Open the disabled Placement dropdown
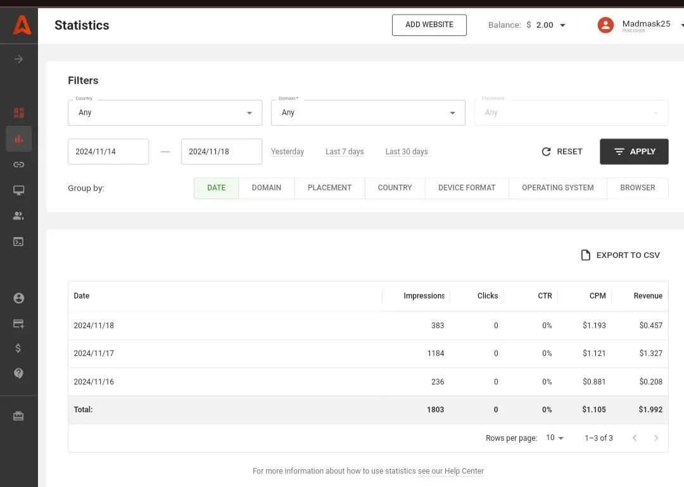Screen dimensions: 684x487 pyautogui.click(x=571, y=113)
